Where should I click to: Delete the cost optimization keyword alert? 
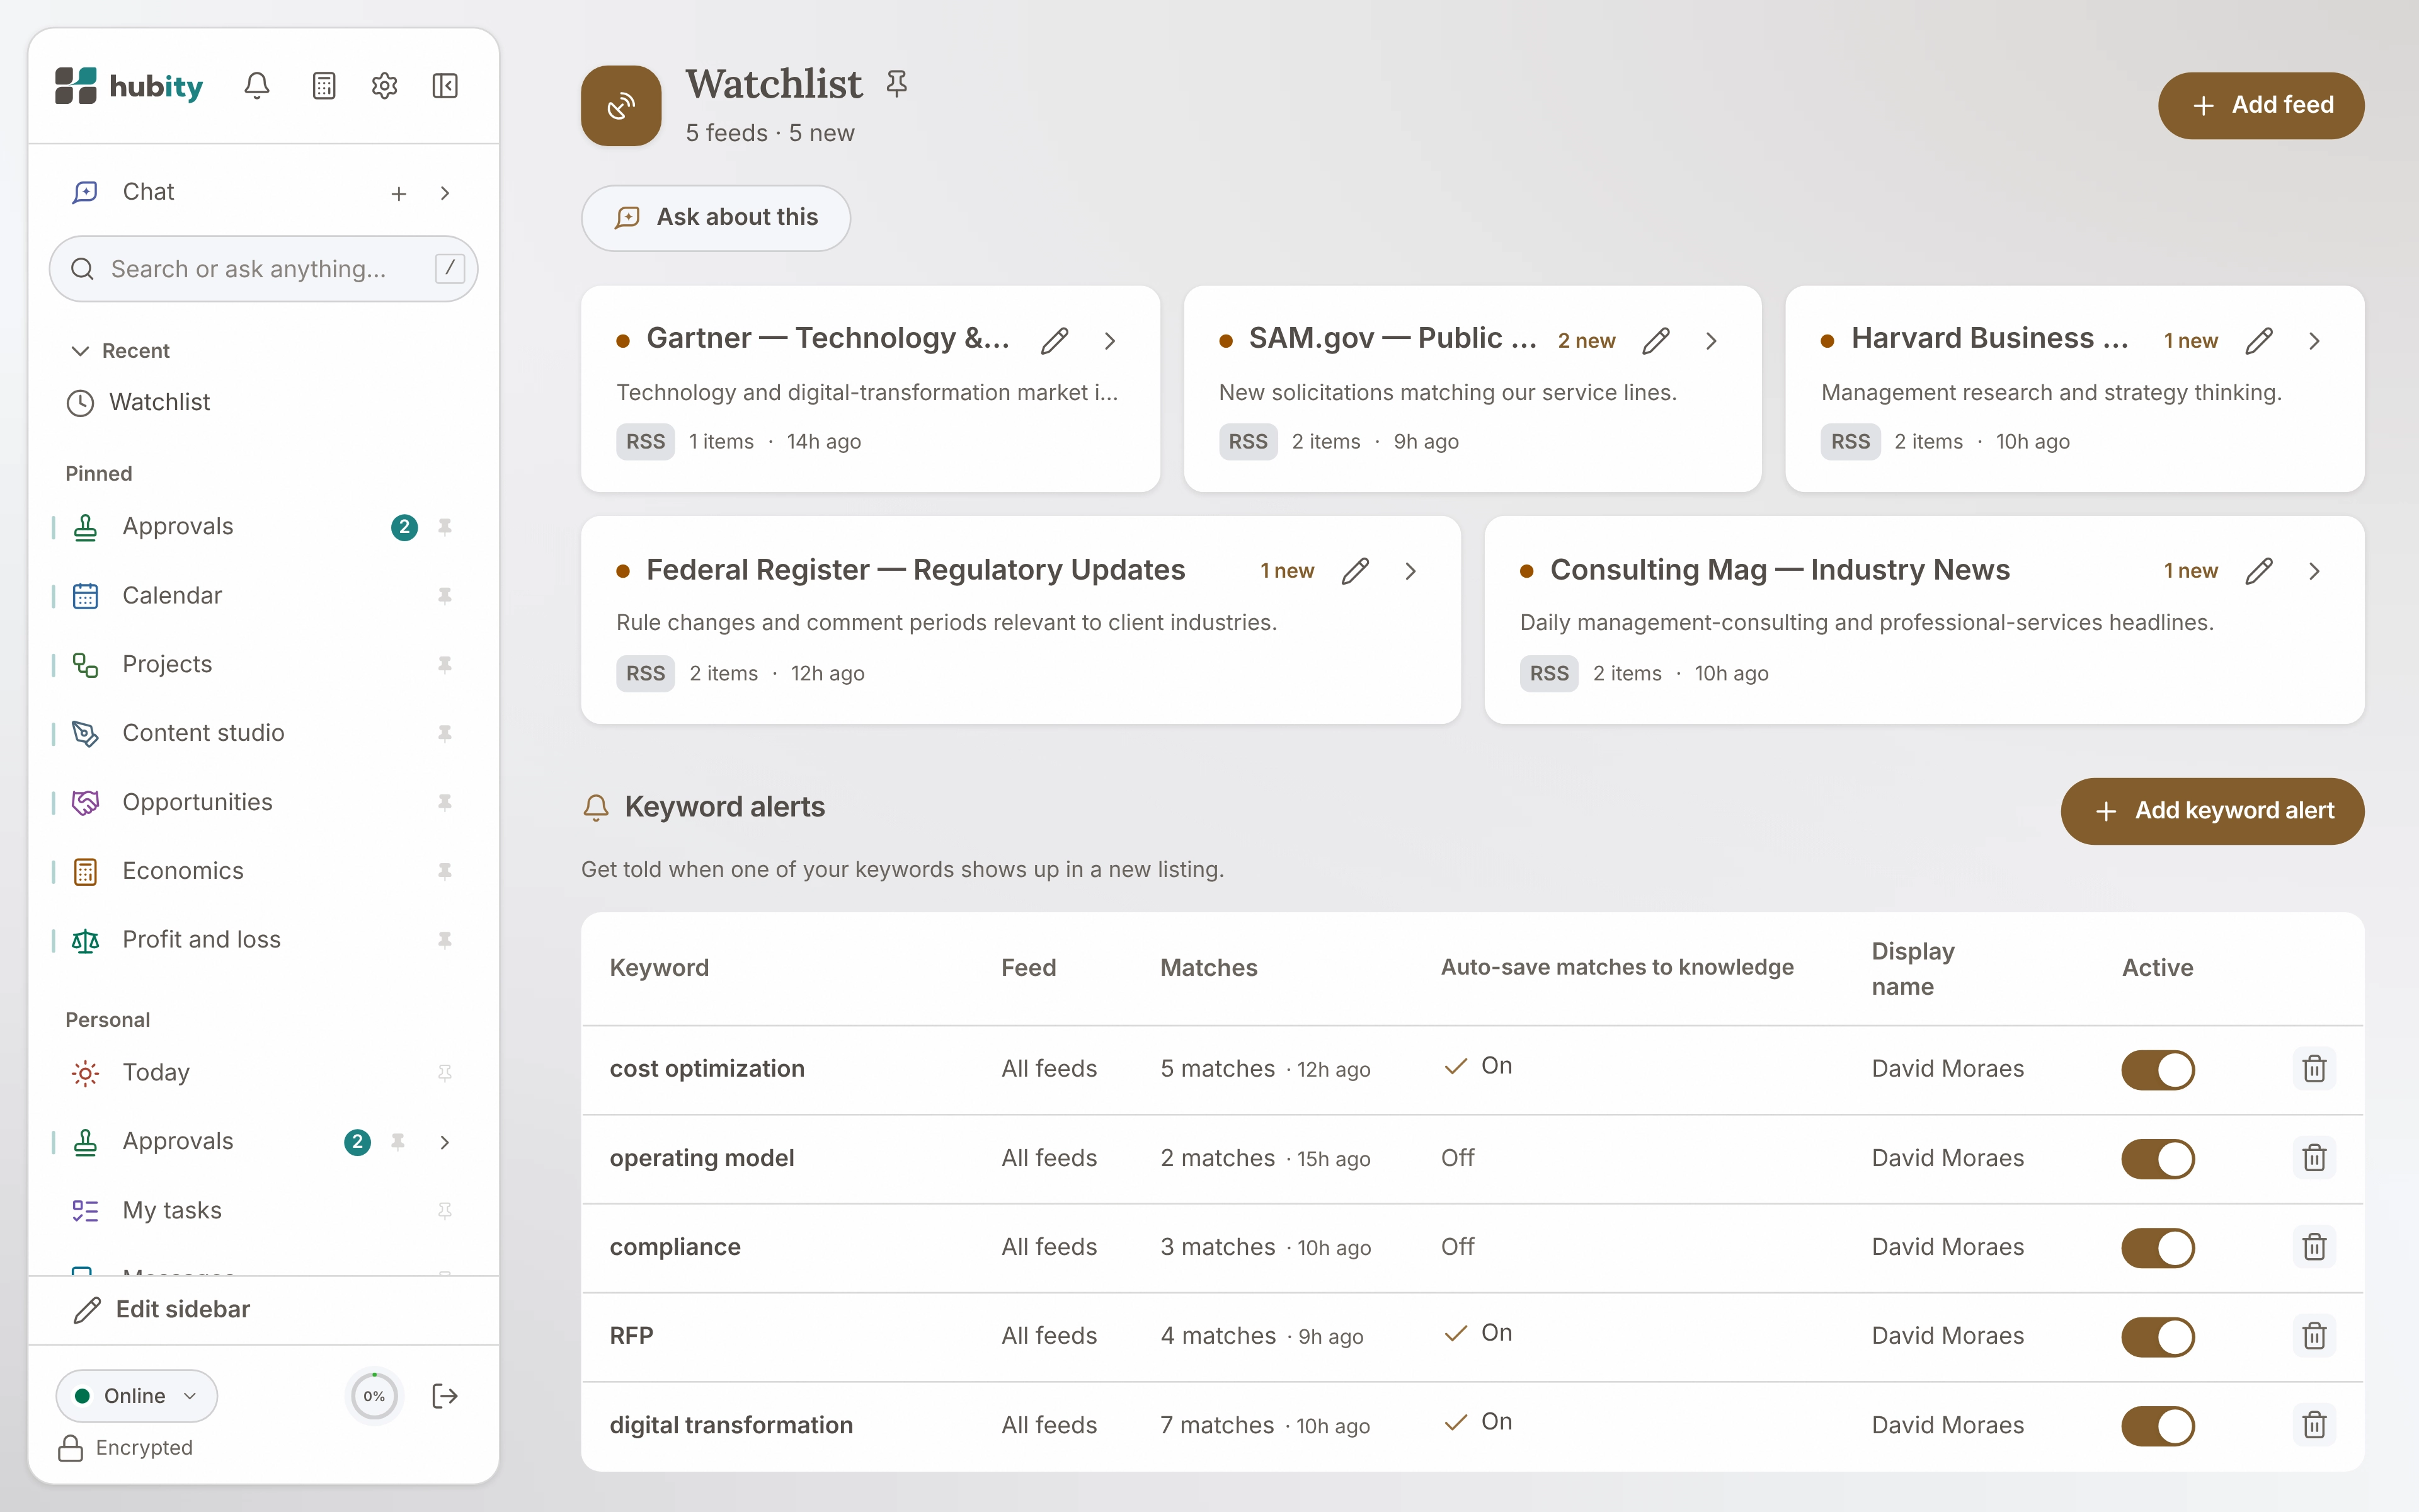pyautogui.click(x=2314, y=1069)
